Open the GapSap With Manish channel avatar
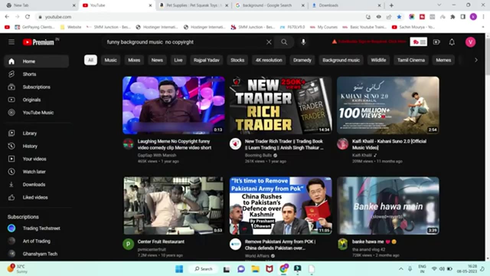 [128, 144]
